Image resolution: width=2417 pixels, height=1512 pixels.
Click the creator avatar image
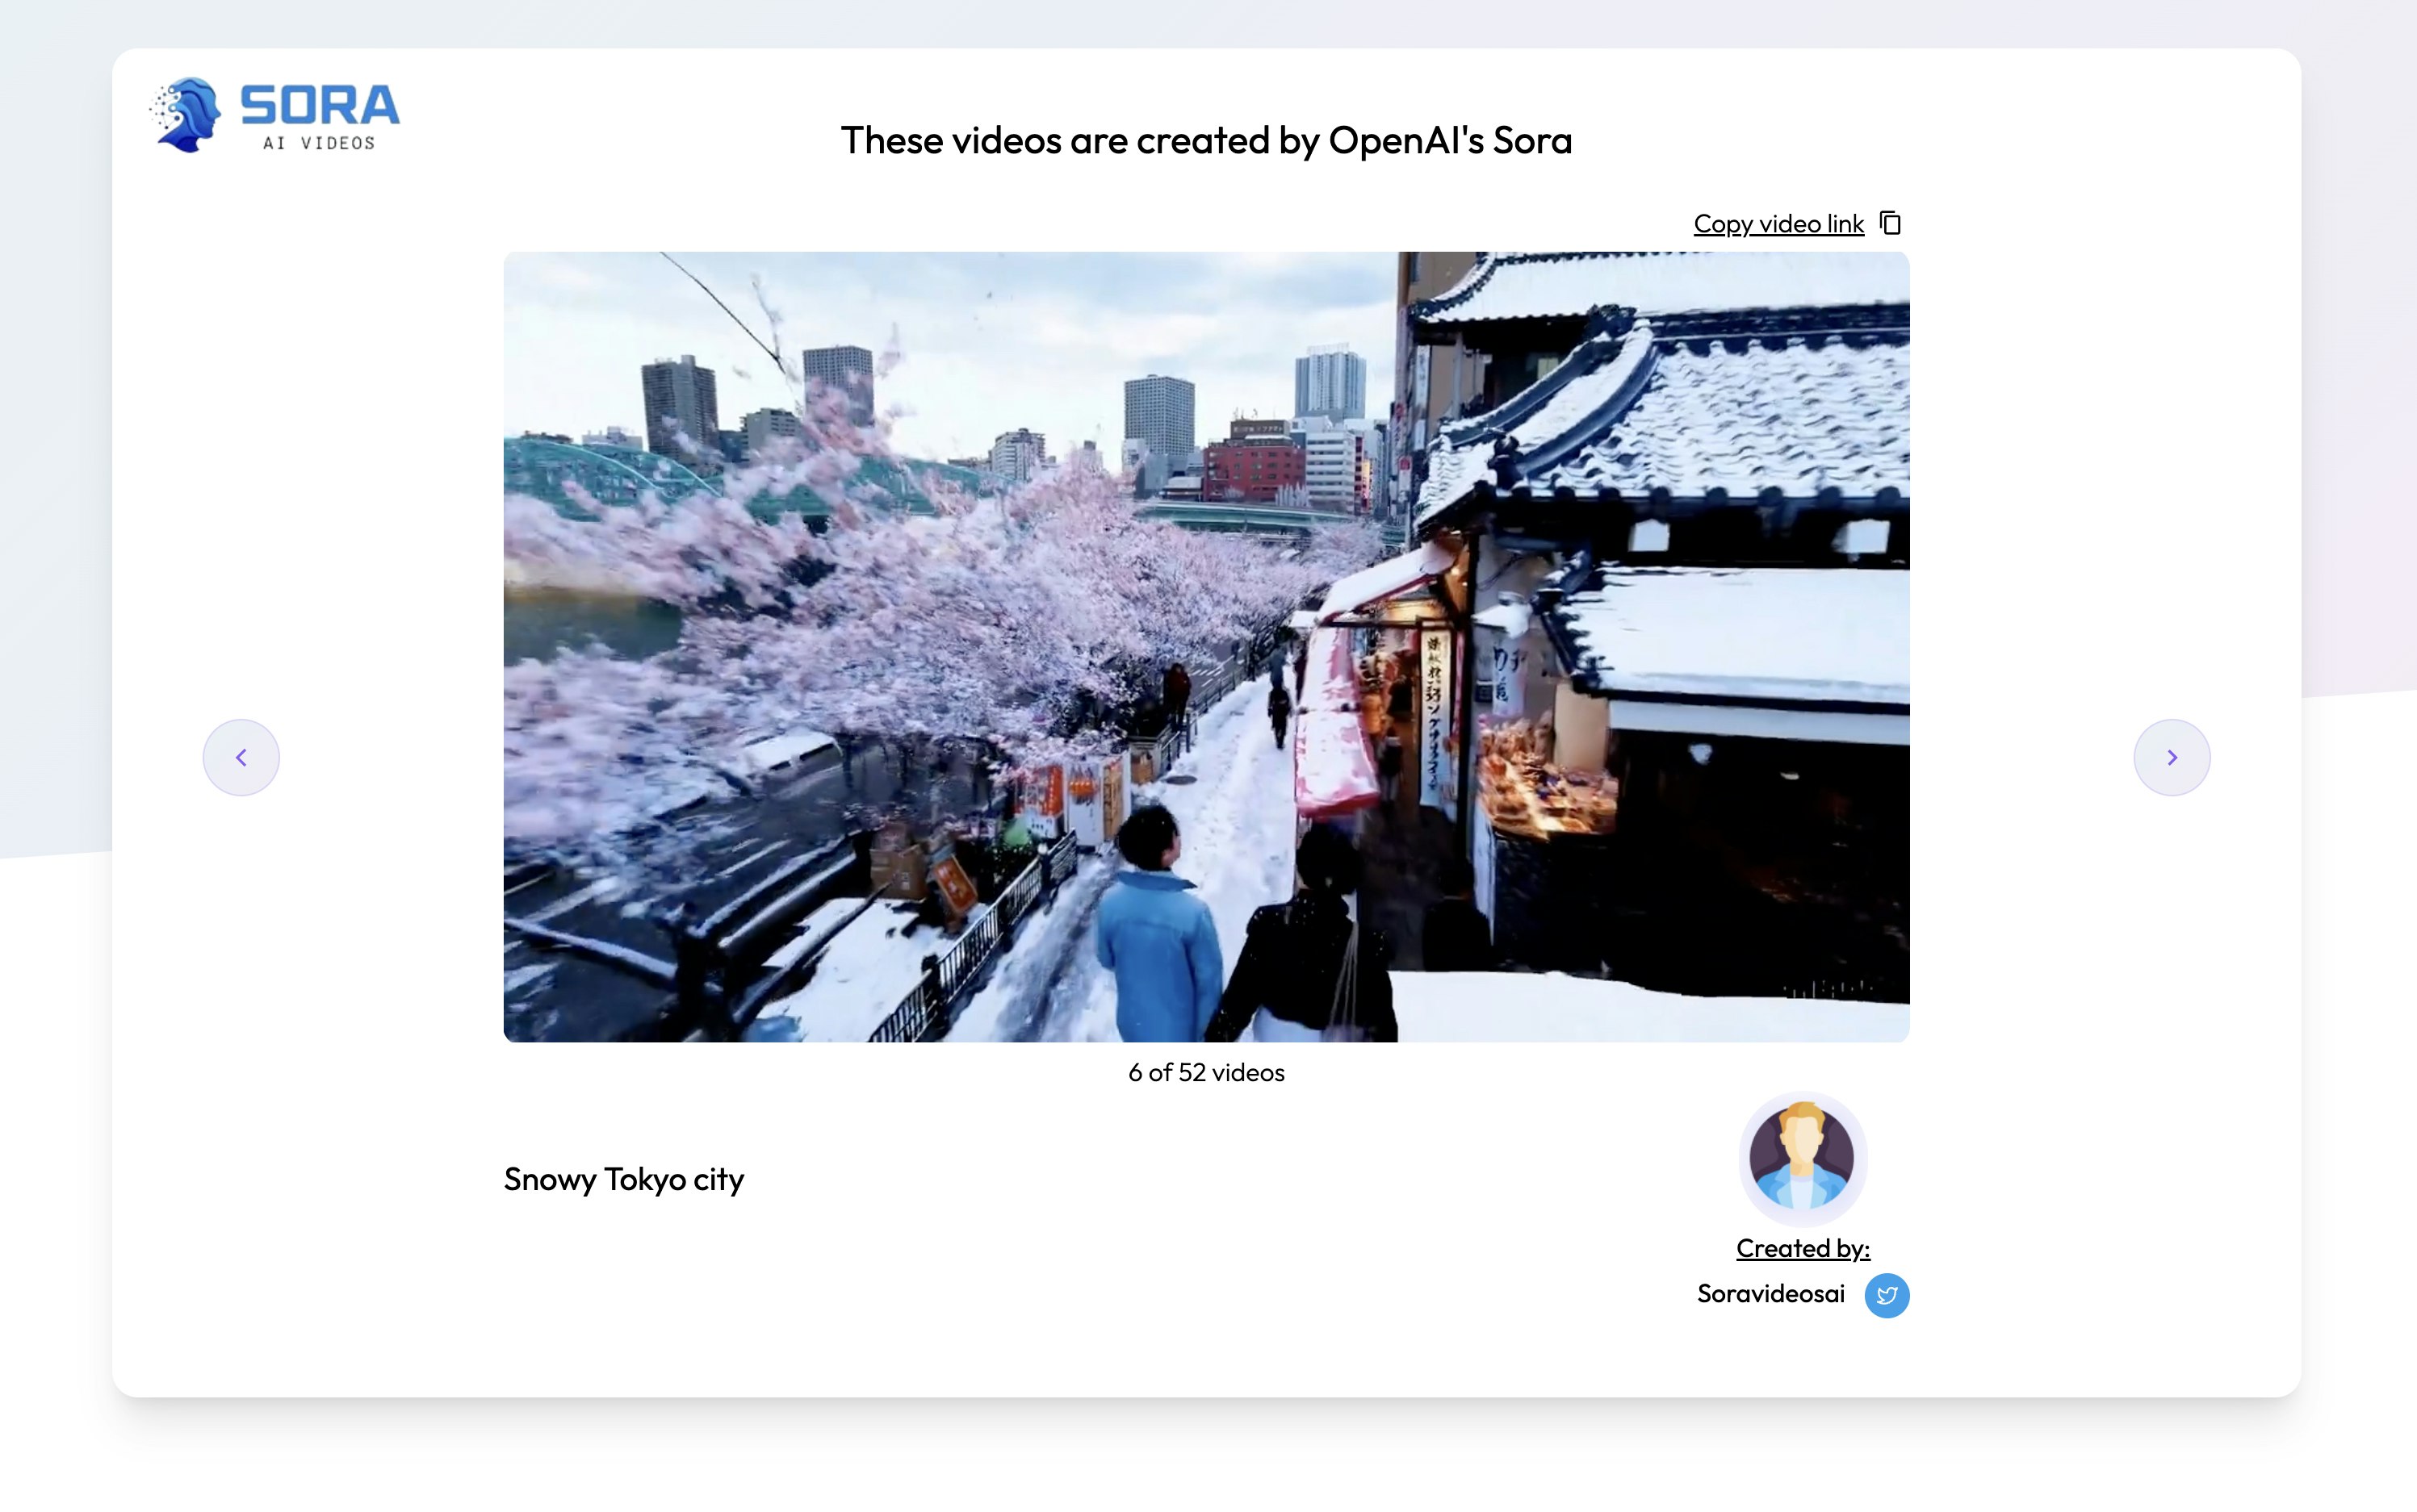1802,1157
